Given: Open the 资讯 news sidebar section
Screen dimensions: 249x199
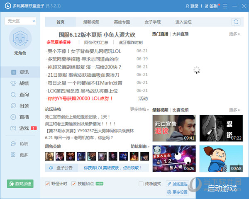Looking at the screenshot, I should (20, 72).
